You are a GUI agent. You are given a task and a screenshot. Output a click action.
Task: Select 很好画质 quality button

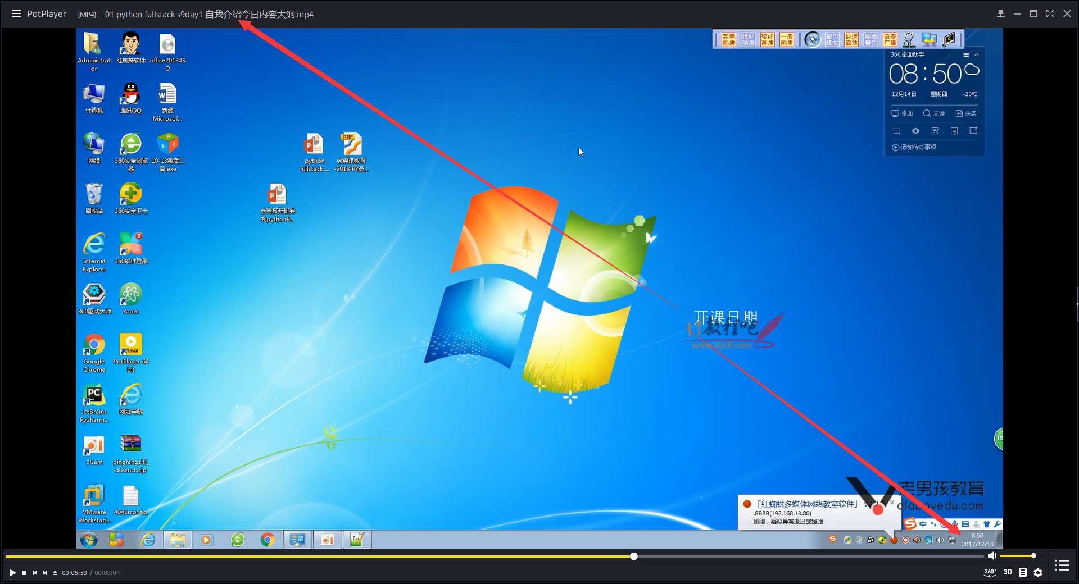(748, 39)
